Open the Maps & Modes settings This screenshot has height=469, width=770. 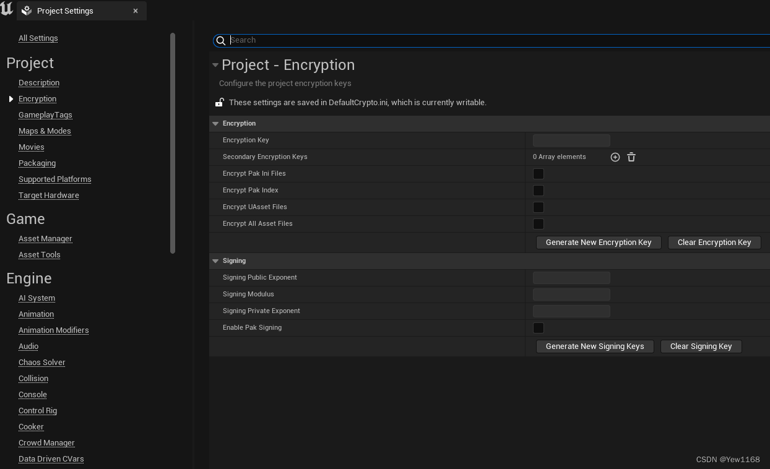[45, 131]
